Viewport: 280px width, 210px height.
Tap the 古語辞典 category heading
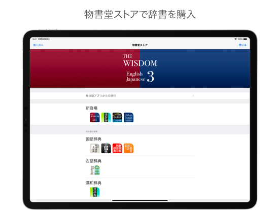click(x=93, y=161)
